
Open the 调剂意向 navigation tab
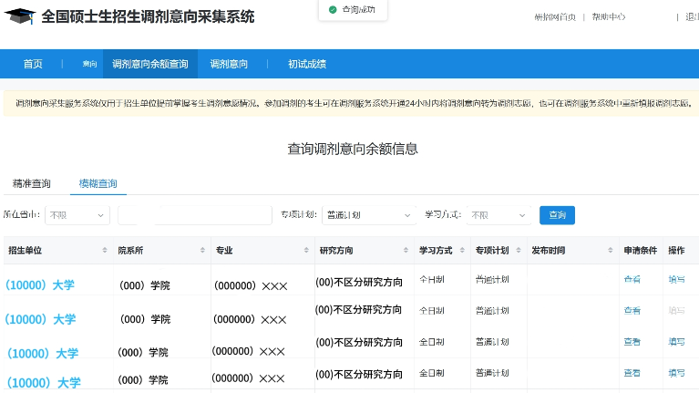pyautogui.click(x=229, y=64)
